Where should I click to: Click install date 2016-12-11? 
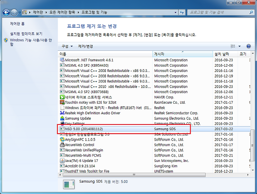click(x=224, y=97)
